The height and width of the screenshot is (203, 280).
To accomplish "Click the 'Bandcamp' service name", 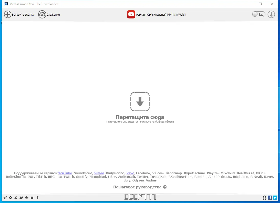I will coord(174,173).
